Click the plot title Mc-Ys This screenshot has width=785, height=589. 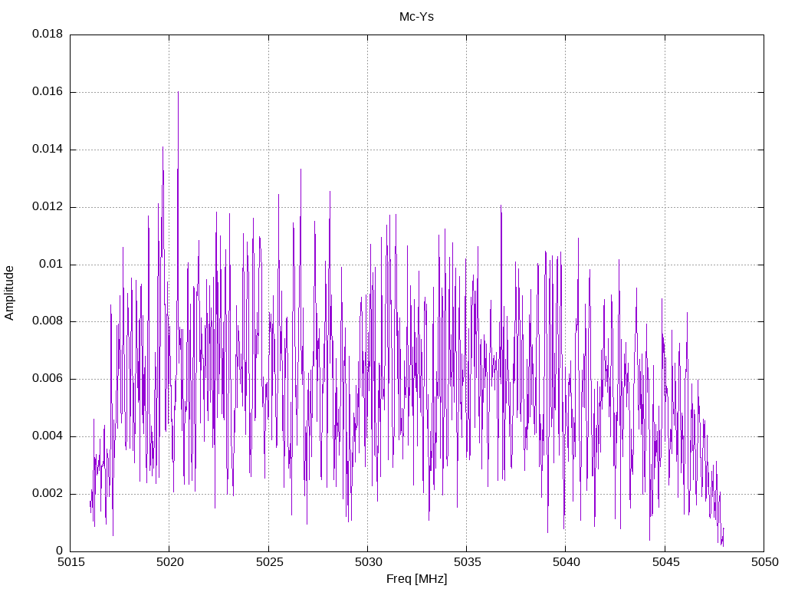click(416, 17)
